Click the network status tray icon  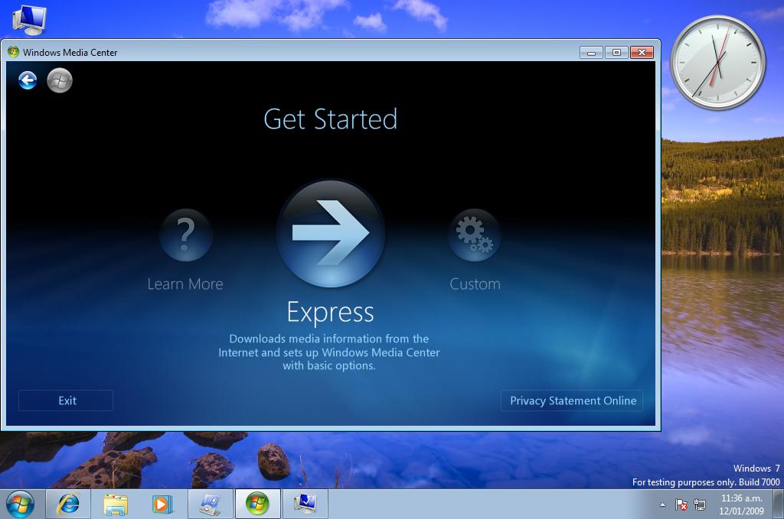coord(700,504)
